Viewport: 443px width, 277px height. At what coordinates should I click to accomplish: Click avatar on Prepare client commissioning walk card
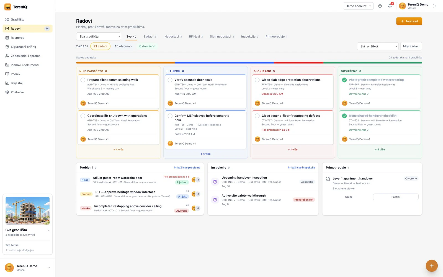pyautogui.click(x=83, y=103)
